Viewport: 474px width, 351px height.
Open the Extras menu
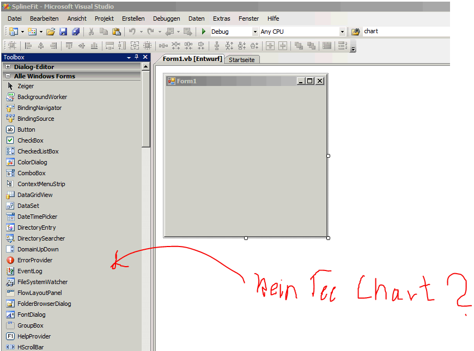click(221, 19)
